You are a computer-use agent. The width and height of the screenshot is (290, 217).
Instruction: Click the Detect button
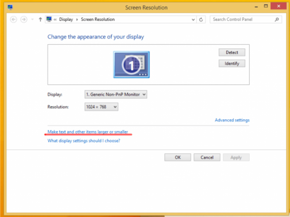pyautogui.click(x=232, y=52)
